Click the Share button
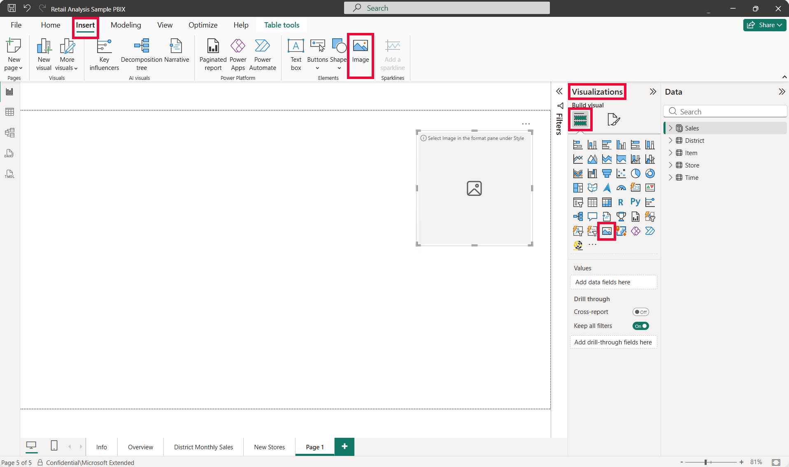The image size is (789, 467). pyautogui.click(x=765, y=25)
